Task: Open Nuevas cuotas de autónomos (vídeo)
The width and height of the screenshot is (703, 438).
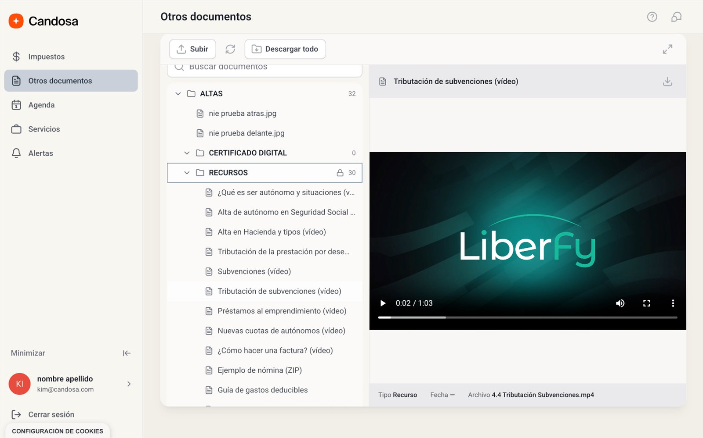Action: point(265,330)
